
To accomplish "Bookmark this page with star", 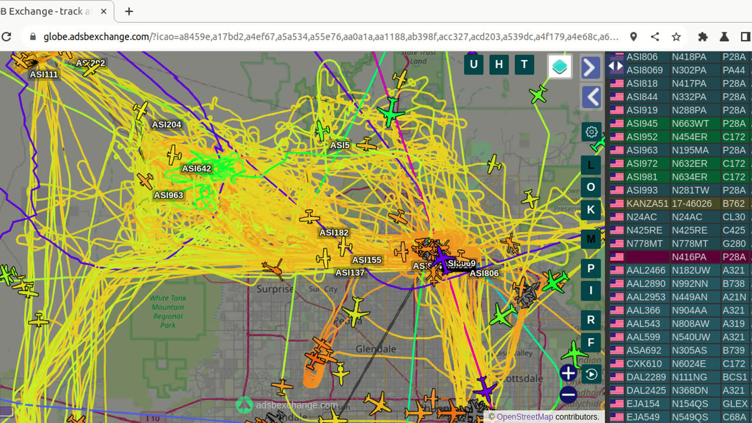I will pyautogui.click(x=676, y=36).
